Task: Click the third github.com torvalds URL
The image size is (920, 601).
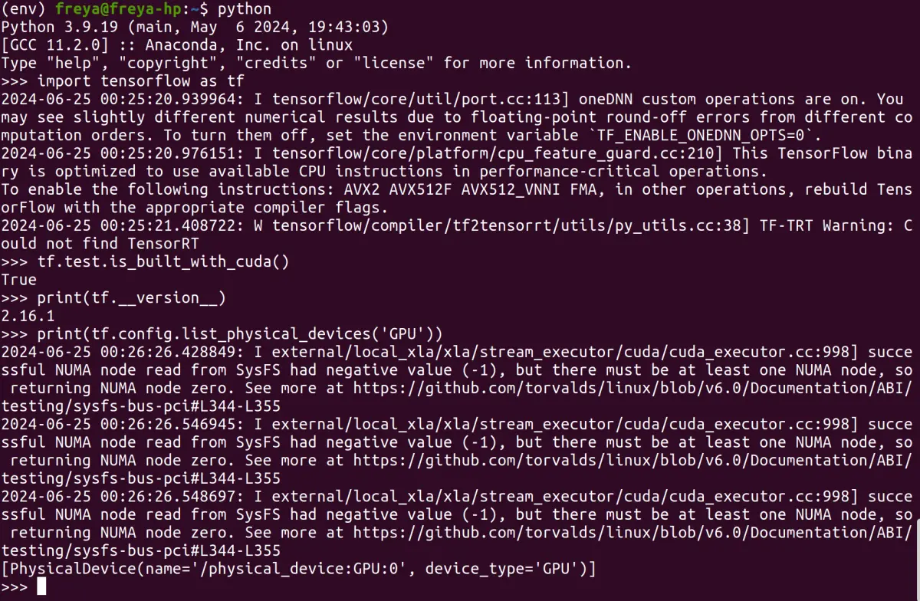Action: [x=632, y=532]
